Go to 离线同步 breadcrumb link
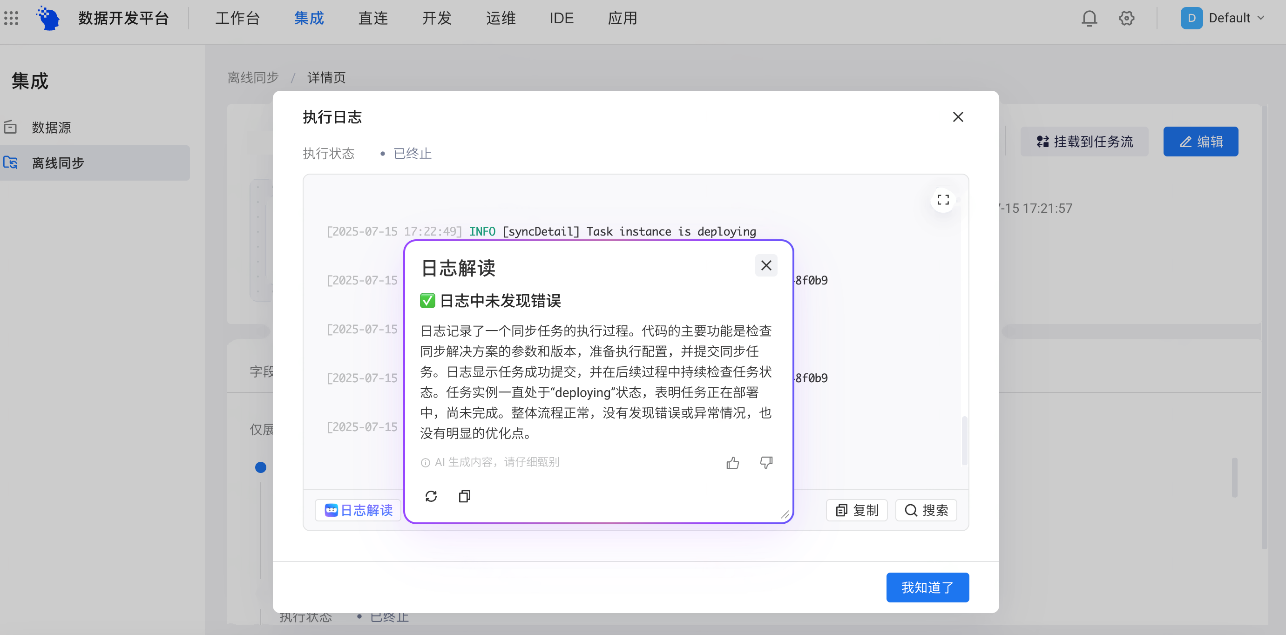 pyautogui.click(x=253, y=77)
